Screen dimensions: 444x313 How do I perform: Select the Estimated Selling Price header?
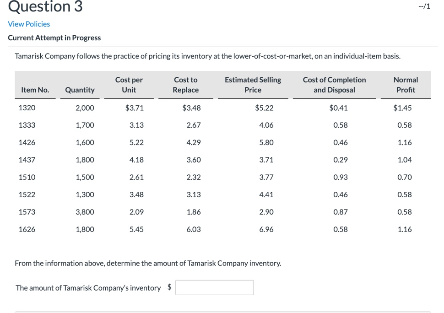coord(253,85)
